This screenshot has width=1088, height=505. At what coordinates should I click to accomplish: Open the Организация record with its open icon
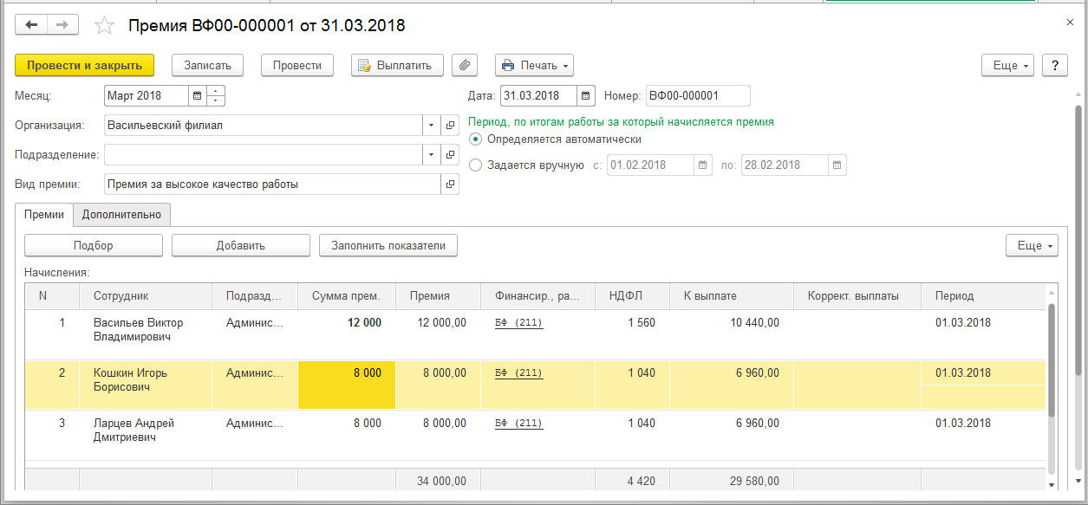pyautogui.click(x=450, y=126)
